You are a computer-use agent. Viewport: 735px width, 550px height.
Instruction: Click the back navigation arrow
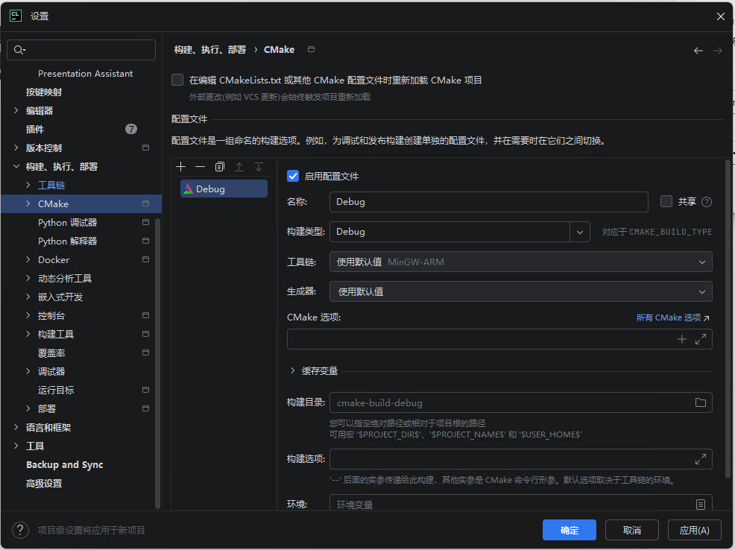tap(698, 51)
